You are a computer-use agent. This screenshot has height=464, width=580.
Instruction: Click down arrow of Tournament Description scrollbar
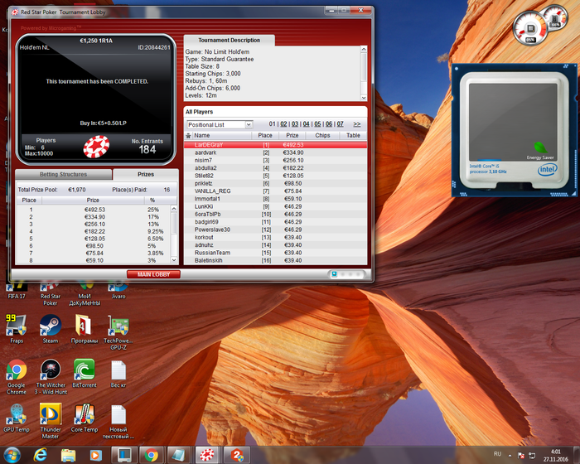[x=364, y=97]
